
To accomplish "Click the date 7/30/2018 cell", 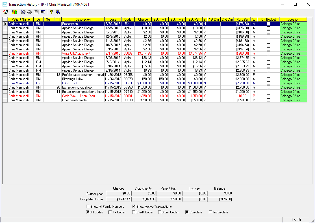I will (113, 24).
